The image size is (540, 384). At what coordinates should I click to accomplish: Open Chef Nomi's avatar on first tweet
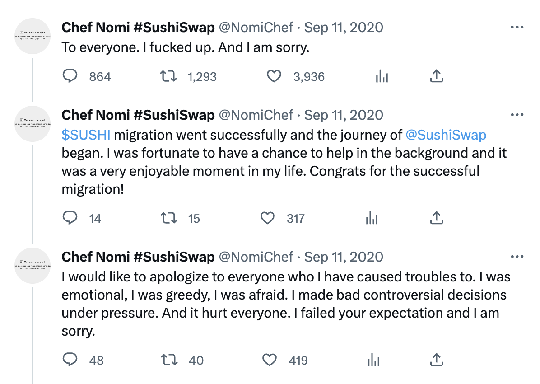(x=32, y=36)
